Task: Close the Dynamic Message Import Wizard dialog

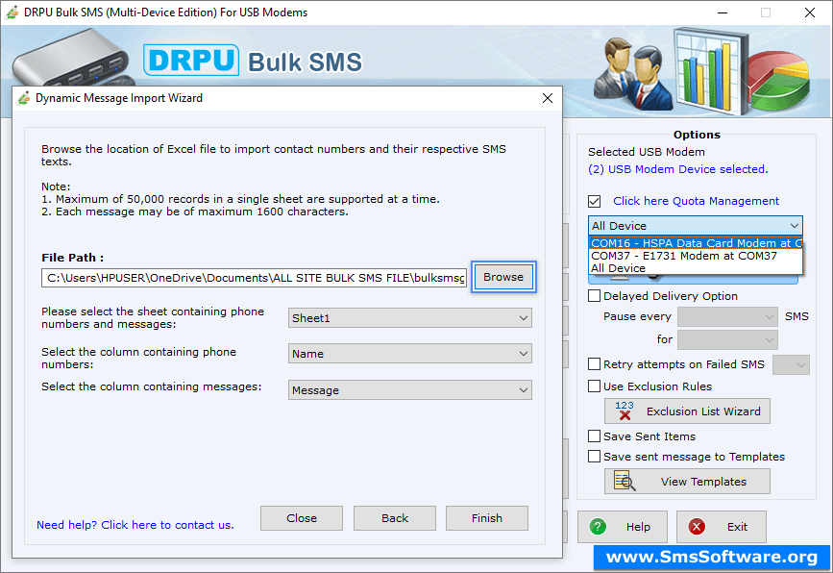Action: (548, 98)
